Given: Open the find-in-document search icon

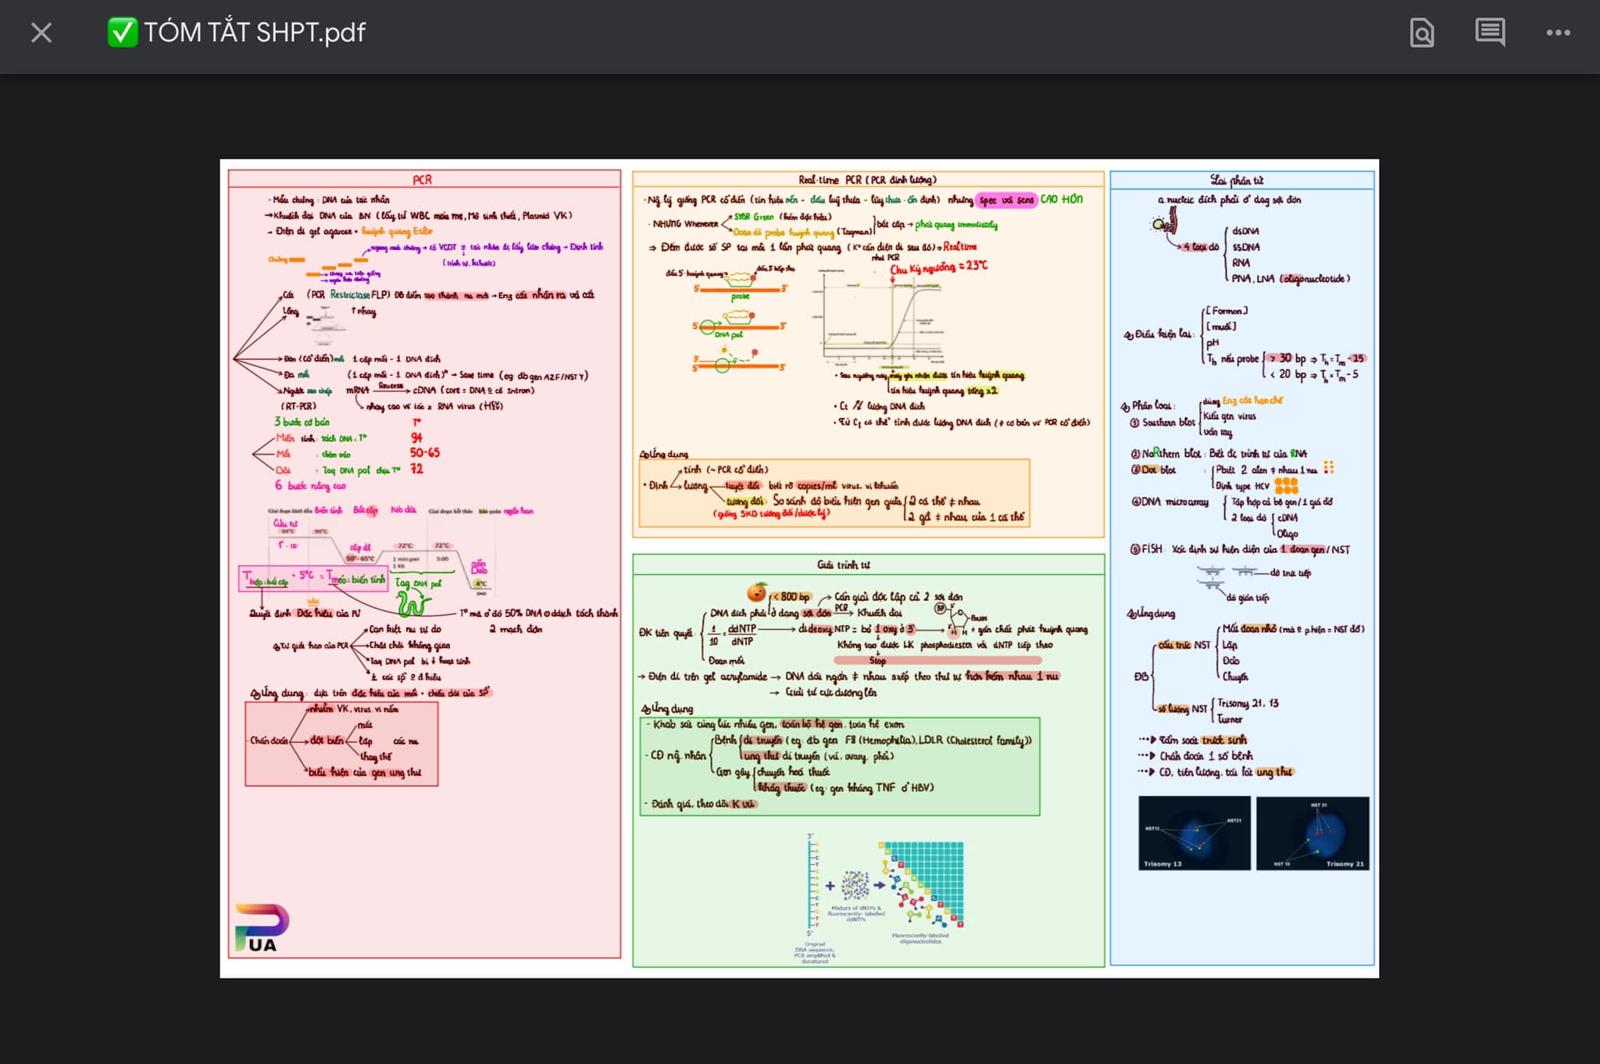Looking at the screenshot, I should (x=1422, y=33).
